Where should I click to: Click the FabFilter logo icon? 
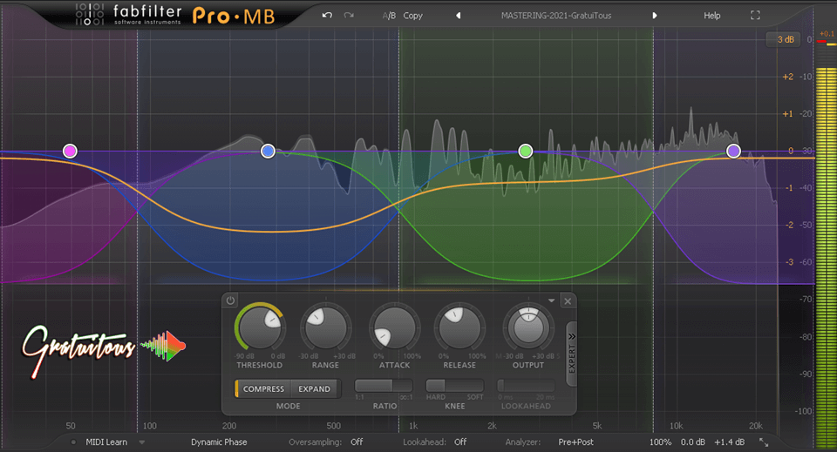pos(90,15)
